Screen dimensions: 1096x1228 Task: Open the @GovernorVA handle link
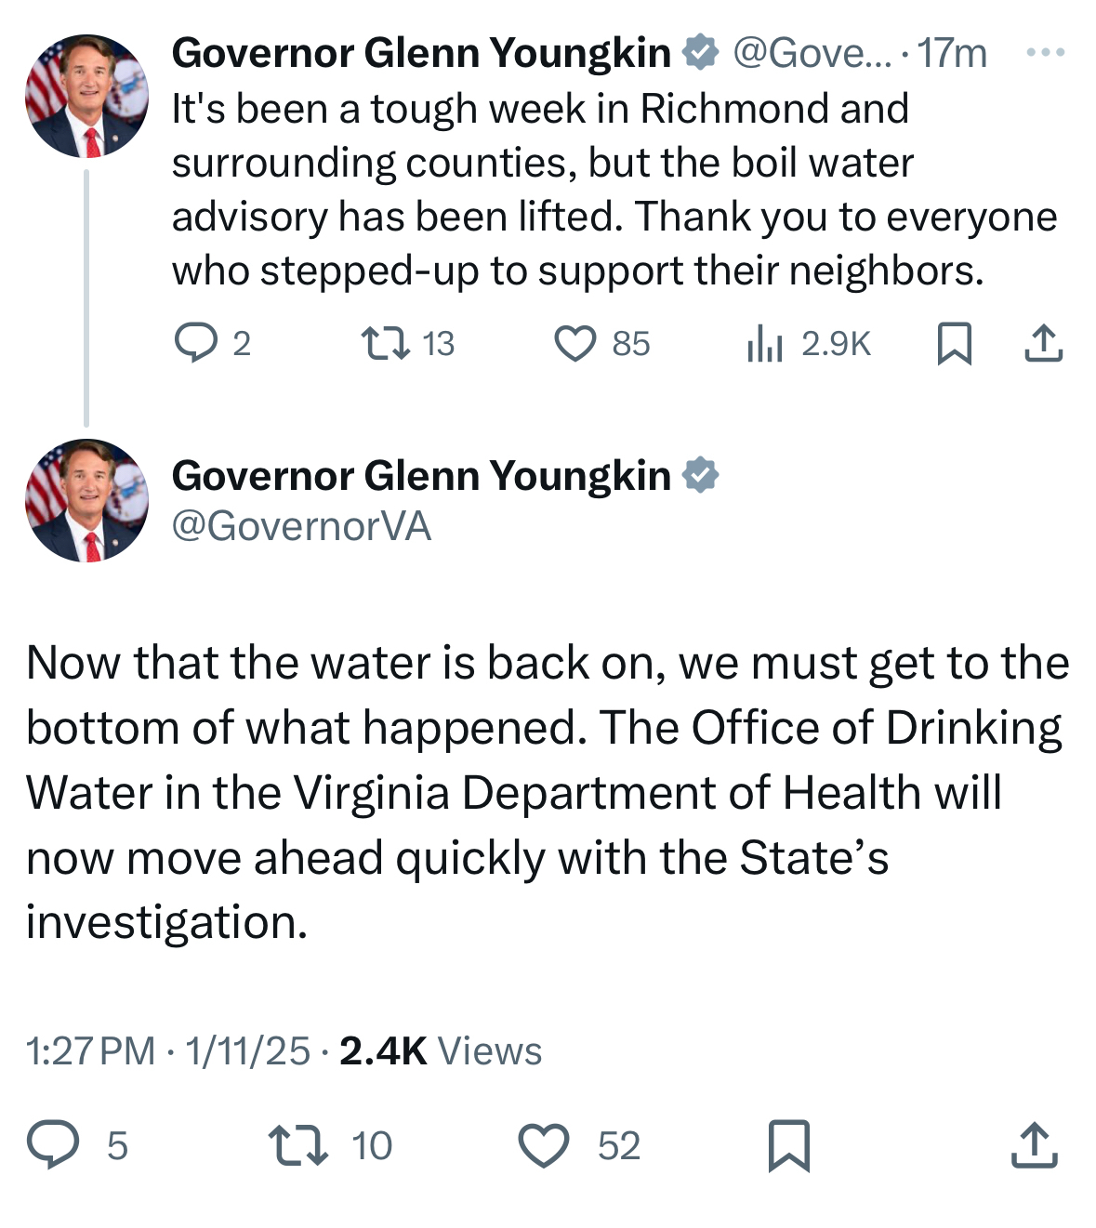[301, 526]
